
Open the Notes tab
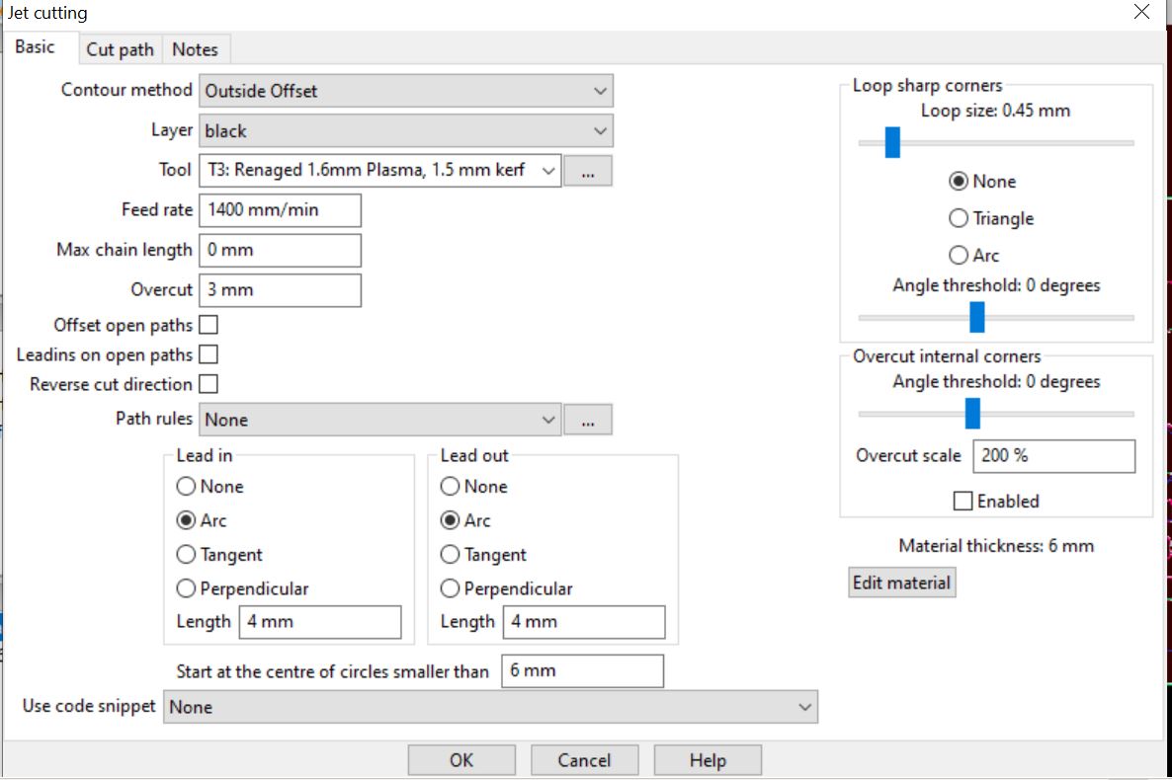(195, 49)
